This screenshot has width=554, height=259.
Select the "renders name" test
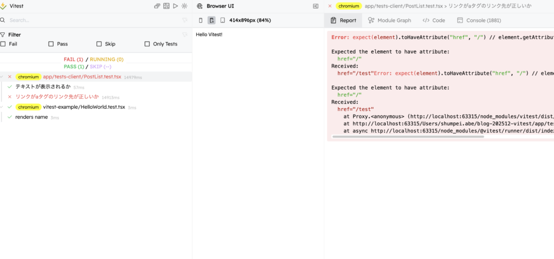coord(31,117)
